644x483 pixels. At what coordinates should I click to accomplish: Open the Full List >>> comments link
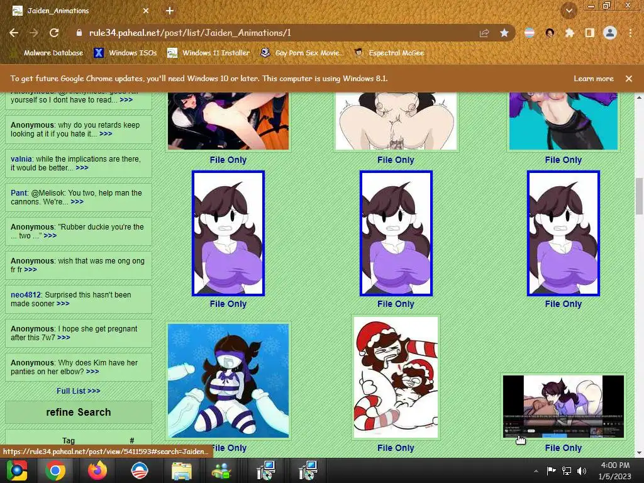pyautogui.click(x=79, y=391)
